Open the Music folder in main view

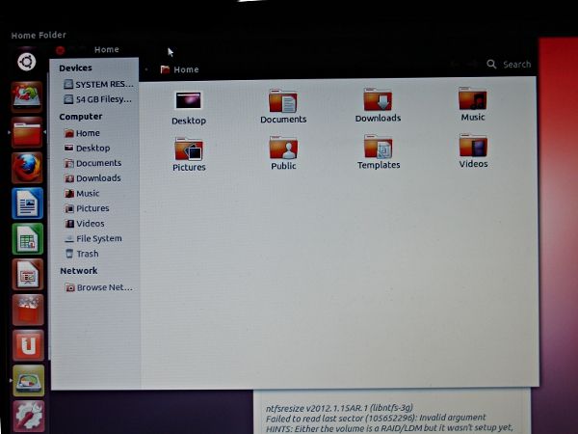473,104
